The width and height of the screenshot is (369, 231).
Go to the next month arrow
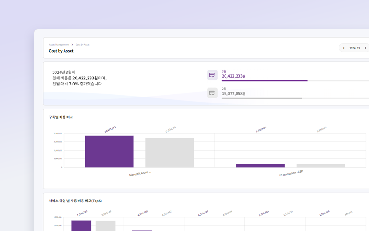[x=365, y=48]
